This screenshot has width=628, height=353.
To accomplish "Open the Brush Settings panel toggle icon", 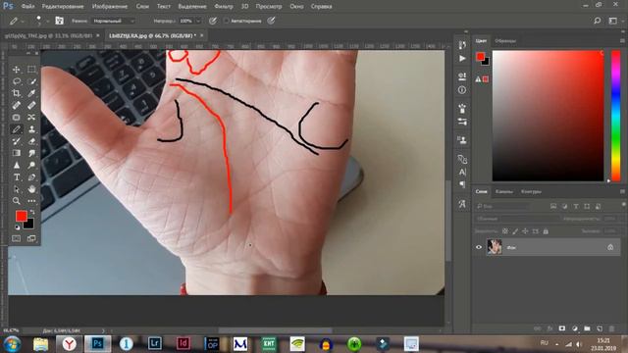I will click(59, 21).
